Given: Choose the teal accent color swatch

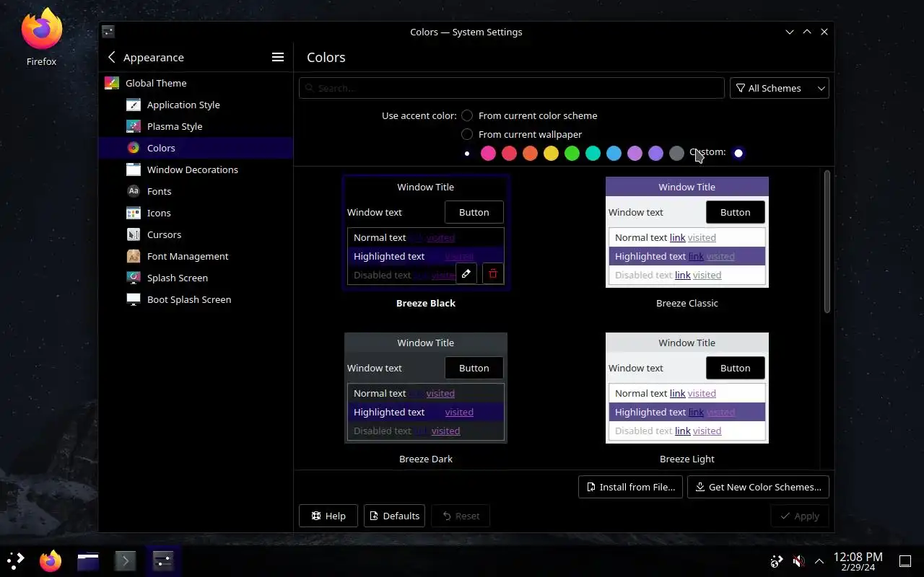Looking at the screenshot, I should pyautogui.click(x=593, y=153).
